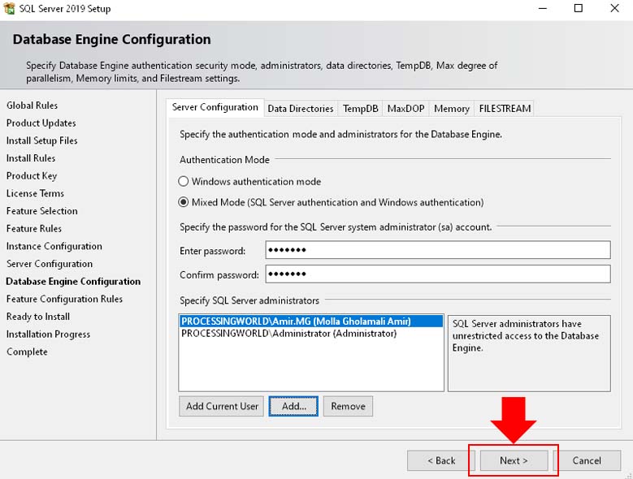Screen dimensions: 633x479
Task: Click Feature Configuration Rules sidebar step
Action: coord(64,299)
